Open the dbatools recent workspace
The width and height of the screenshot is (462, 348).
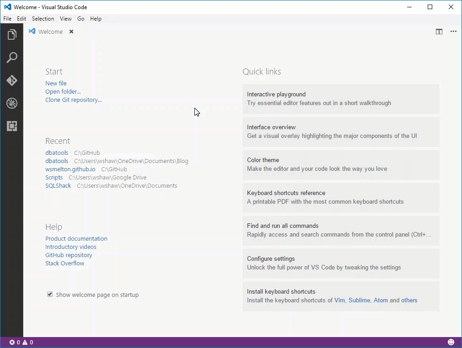56,153
